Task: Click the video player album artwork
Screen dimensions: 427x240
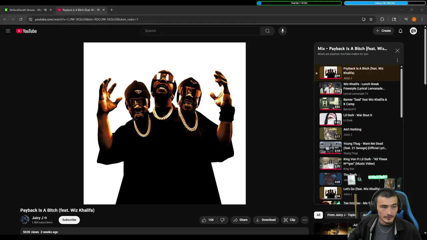Action: [164, 123]
